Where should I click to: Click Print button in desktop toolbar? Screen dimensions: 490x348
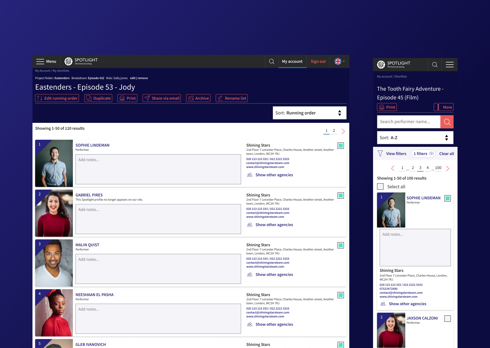tap(127, 98)
